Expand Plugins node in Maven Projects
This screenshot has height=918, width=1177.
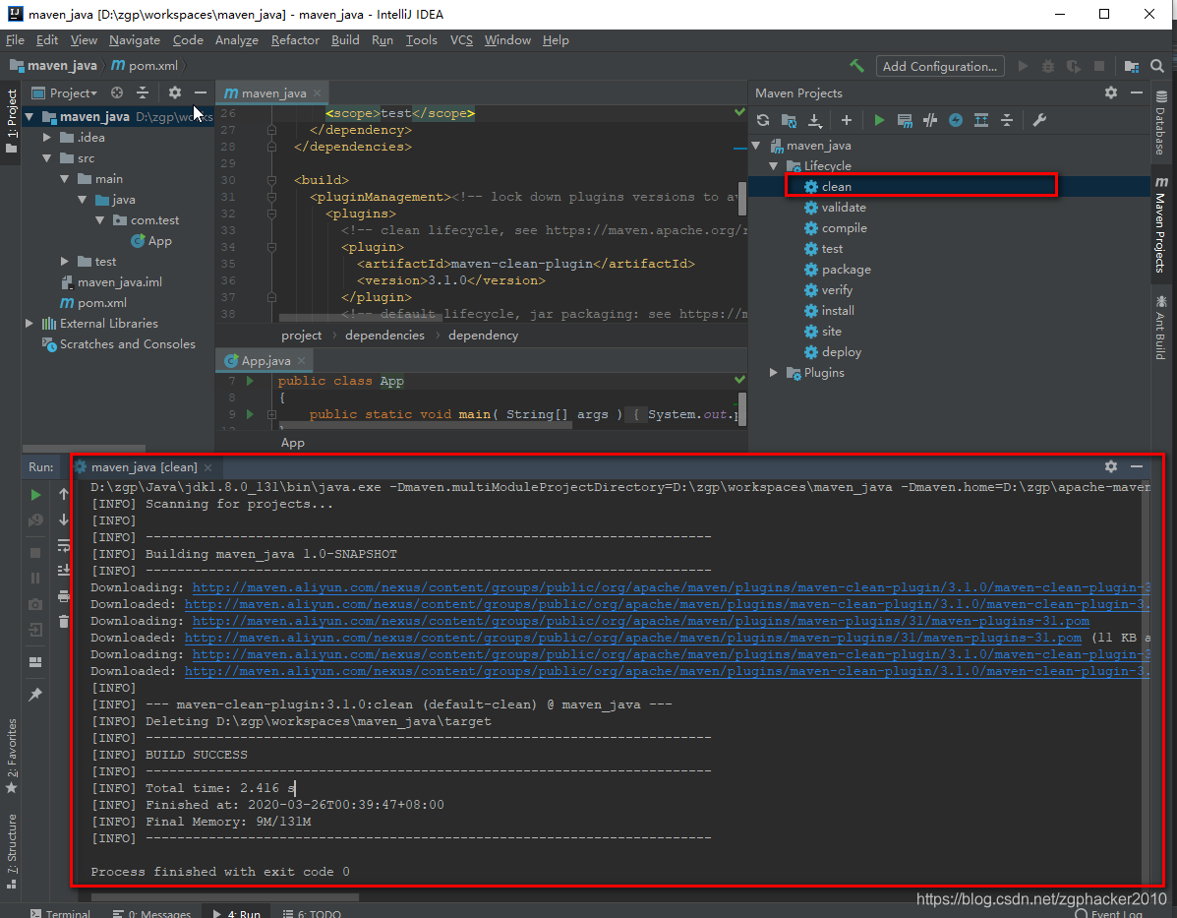(x=773, y=373)
